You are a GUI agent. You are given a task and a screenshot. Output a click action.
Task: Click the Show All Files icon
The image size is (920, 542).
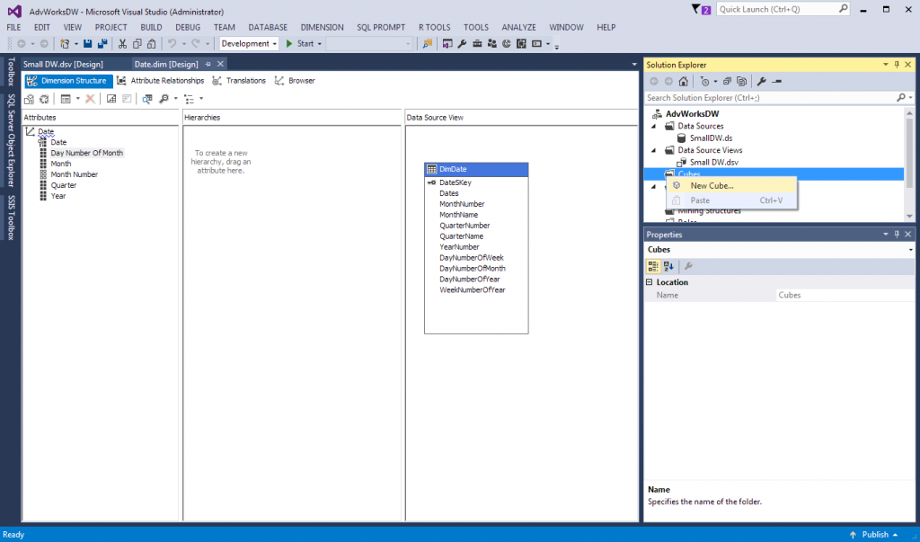tap(741, 82)
